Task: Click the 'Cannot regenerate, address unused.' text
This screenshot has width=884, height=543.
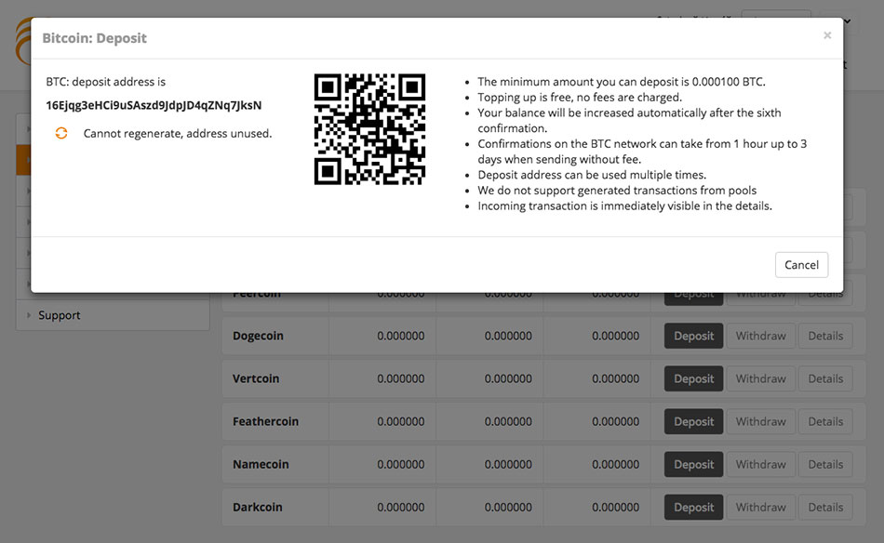Action: [178, 134]
